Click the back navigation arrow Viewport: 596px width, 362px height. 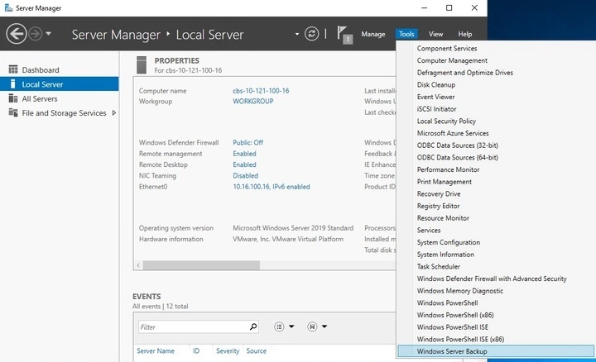point(17,34)
